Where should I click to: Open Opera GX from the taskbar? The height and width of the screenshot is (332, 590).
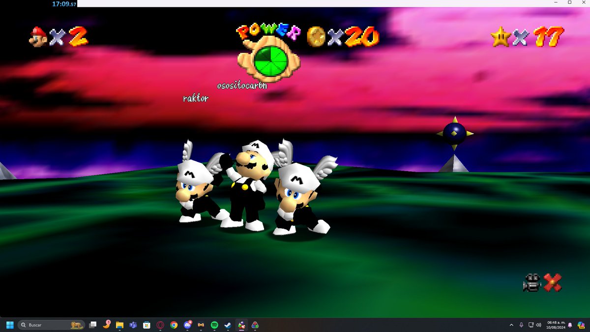tap(160, 325)
